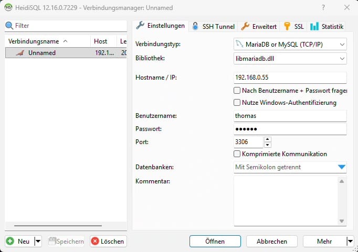
Task: Click the bar chart icon on Statistik tab
Action: coord(314,26)
